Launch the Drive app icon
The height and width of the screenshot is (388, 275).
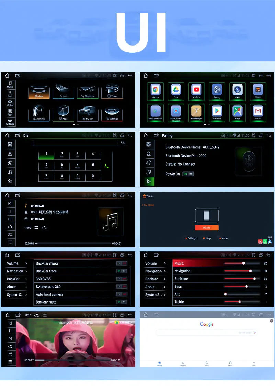(x=176, y=91)
